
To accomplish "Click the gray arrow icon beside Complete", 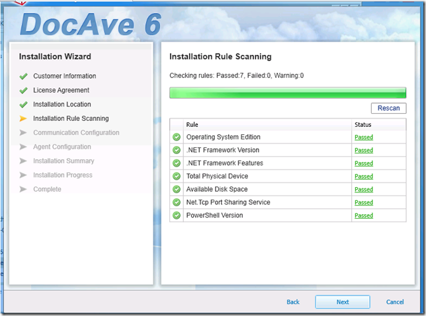I will click(x=23, y=189).
